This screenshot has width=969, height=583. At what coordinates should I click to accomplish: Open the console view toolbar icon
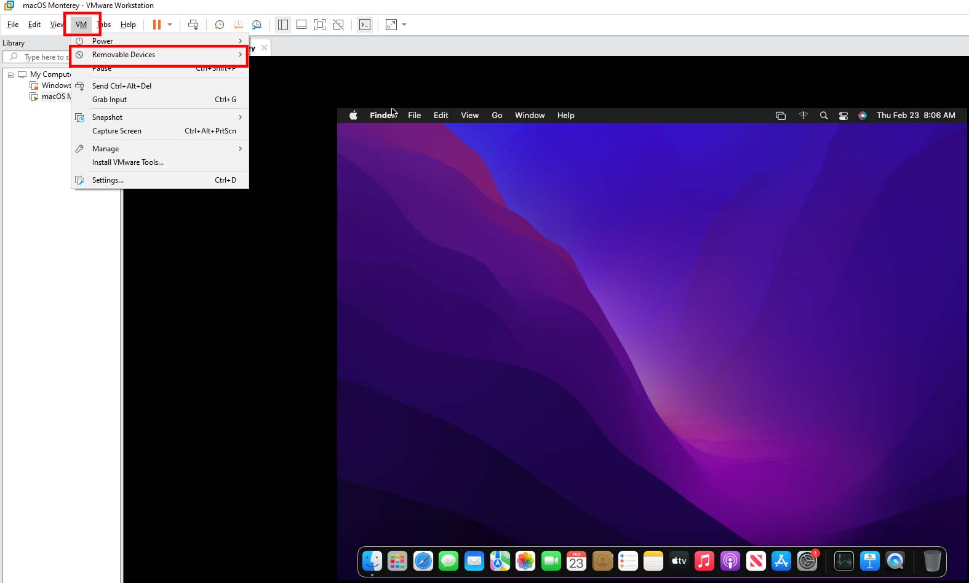coord(365,25)
